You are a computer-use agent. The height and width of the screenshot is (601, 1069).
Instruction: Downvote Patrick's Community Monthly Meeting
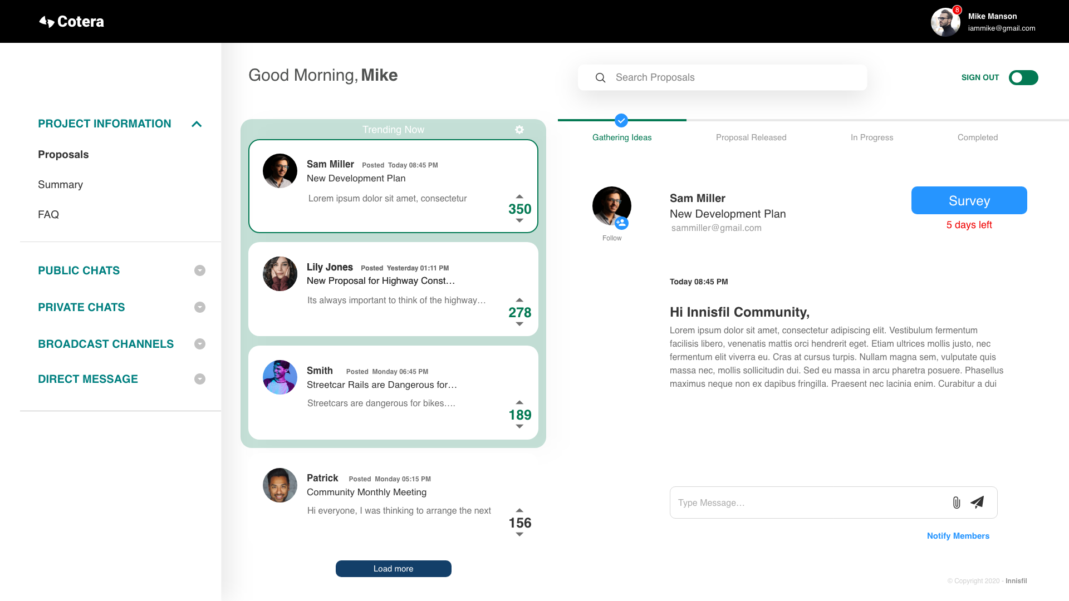click(x=519, y=535)
